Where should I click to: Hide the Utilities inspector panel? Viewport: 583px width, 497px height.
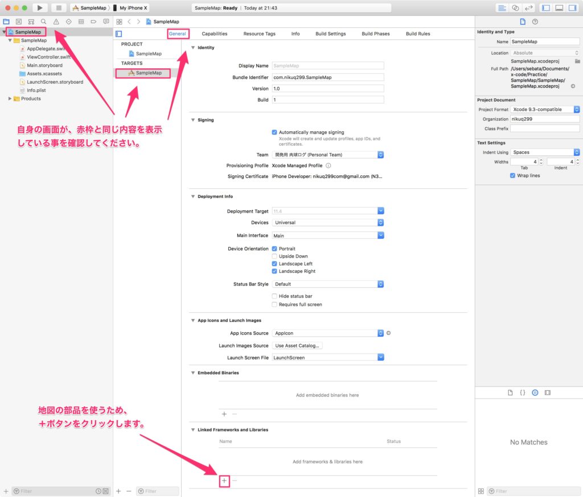coord(573,8)
